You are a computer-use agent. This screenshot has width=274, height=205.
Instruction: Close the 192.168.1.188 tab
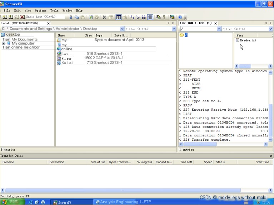click(x=216, y=24)
